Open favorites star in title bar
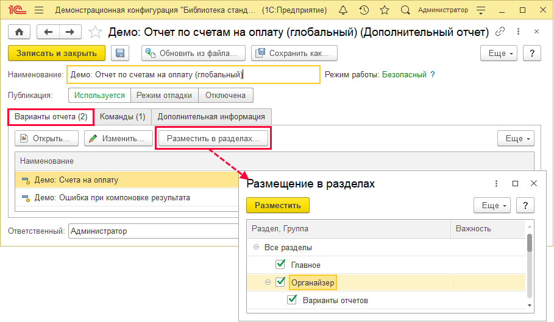Image resolution: width=554 pixels, height=322 pixels. (x=385, y=10)
